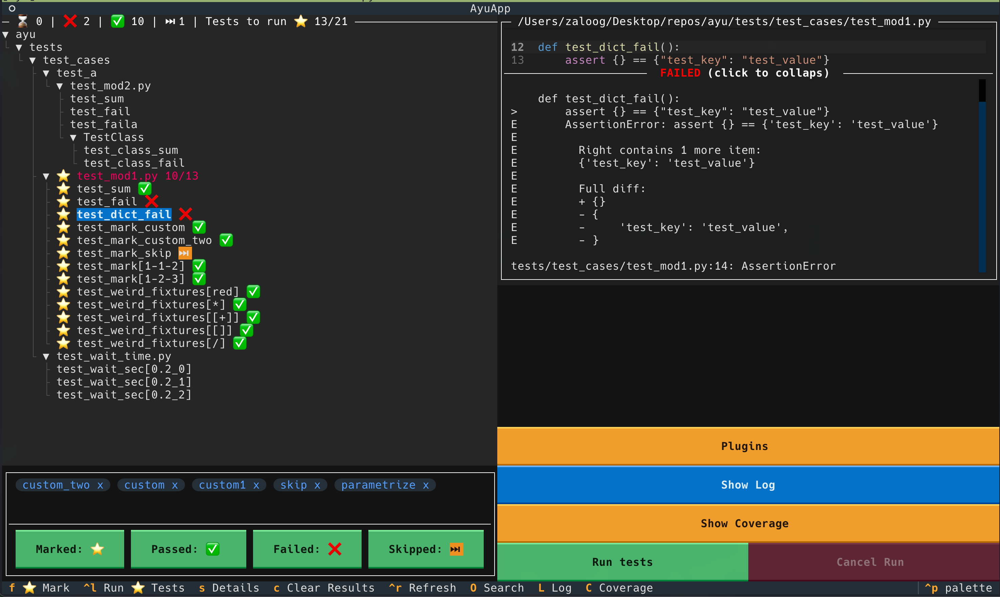
Task: Click the circle icon in the title bar
Action: point(12,8)
